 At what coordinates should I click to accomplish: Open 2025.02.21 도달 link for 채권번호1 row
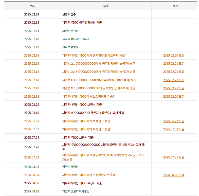[174, 64]
